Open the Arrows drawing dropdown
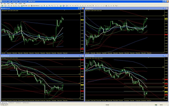Screen dimensions: 169x106 [117, 6]
